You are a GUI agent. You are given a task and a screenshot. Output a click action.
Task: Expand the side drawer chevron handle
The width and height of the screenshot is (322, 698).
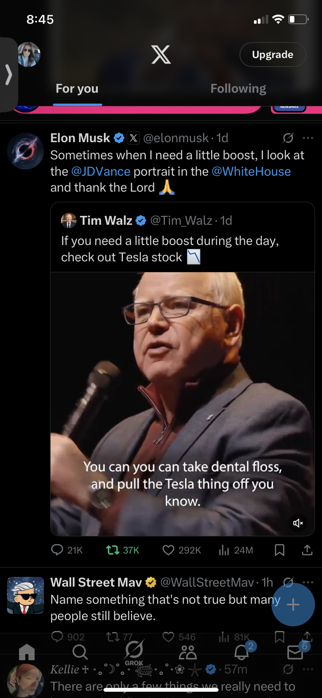pyautogui.click(x=9, y=74)
